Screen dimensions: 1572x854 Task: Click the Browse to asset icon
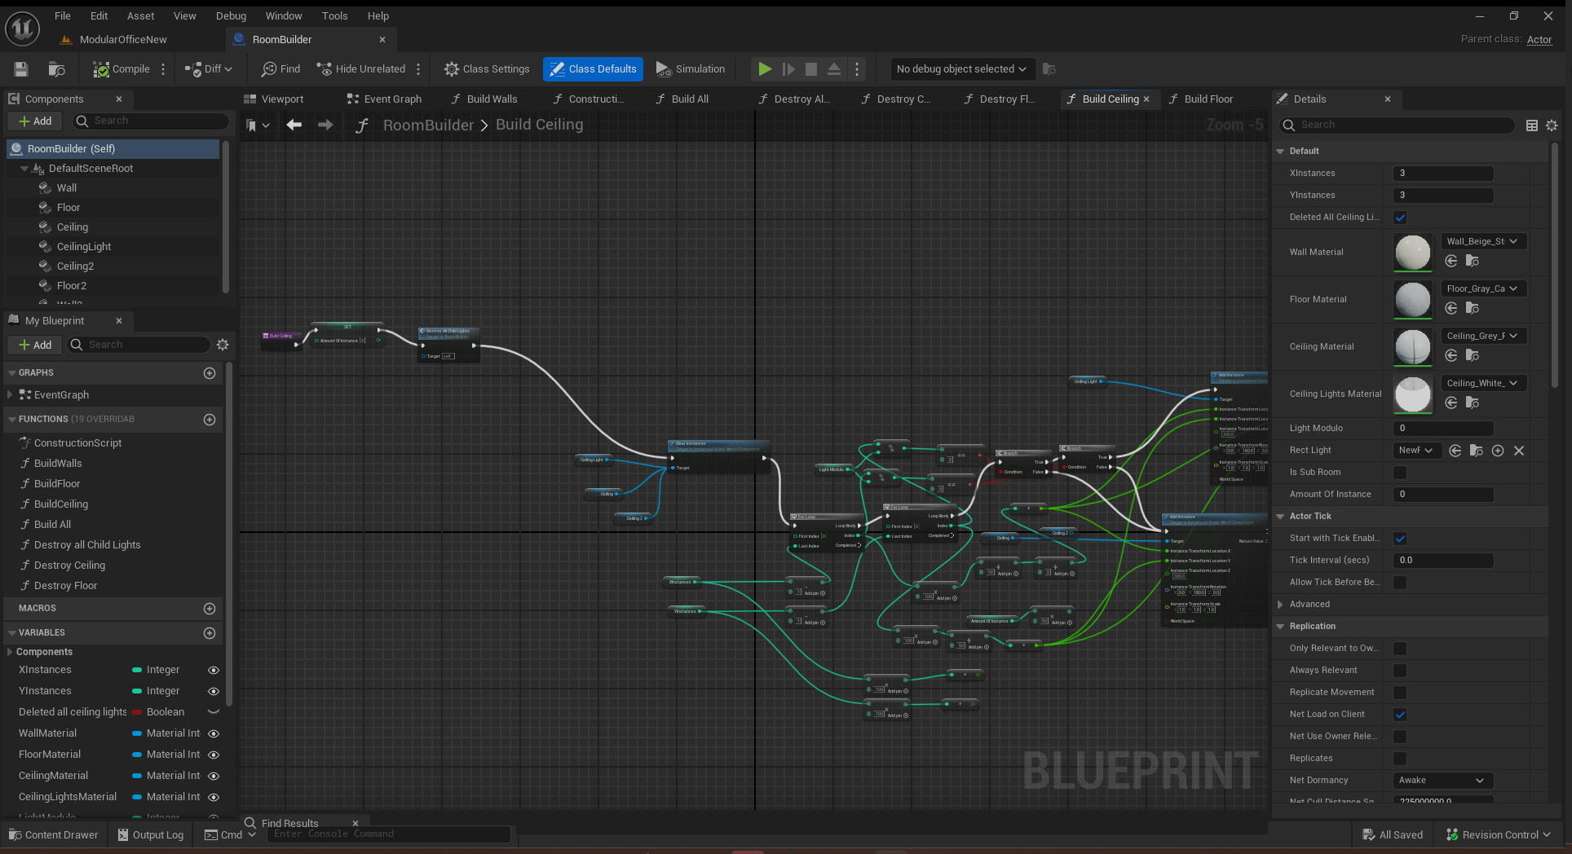point(56,69)
